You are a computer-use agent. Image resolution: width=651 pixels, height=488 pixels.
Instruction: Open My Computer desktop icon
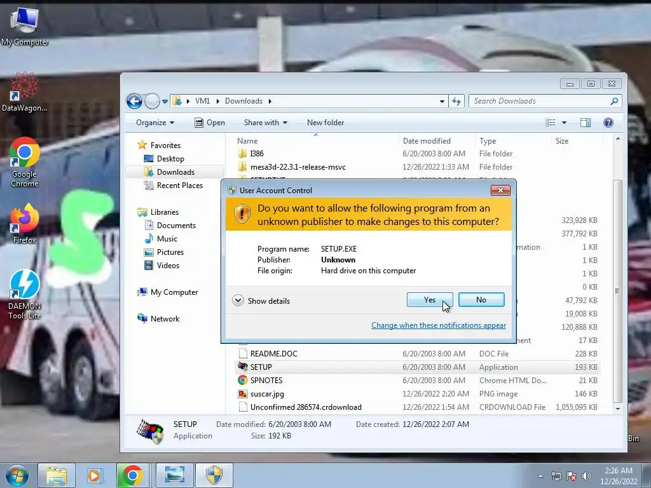click(25, 26)
